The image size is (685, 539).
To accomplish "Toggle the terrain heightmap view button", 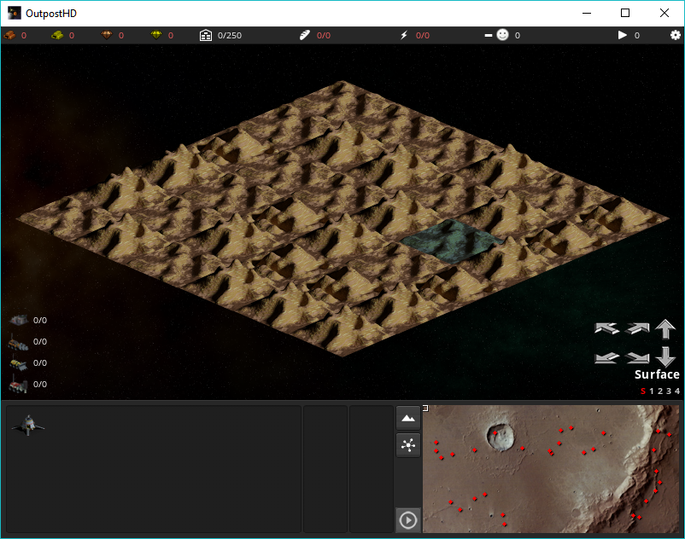I will [408, 418].
